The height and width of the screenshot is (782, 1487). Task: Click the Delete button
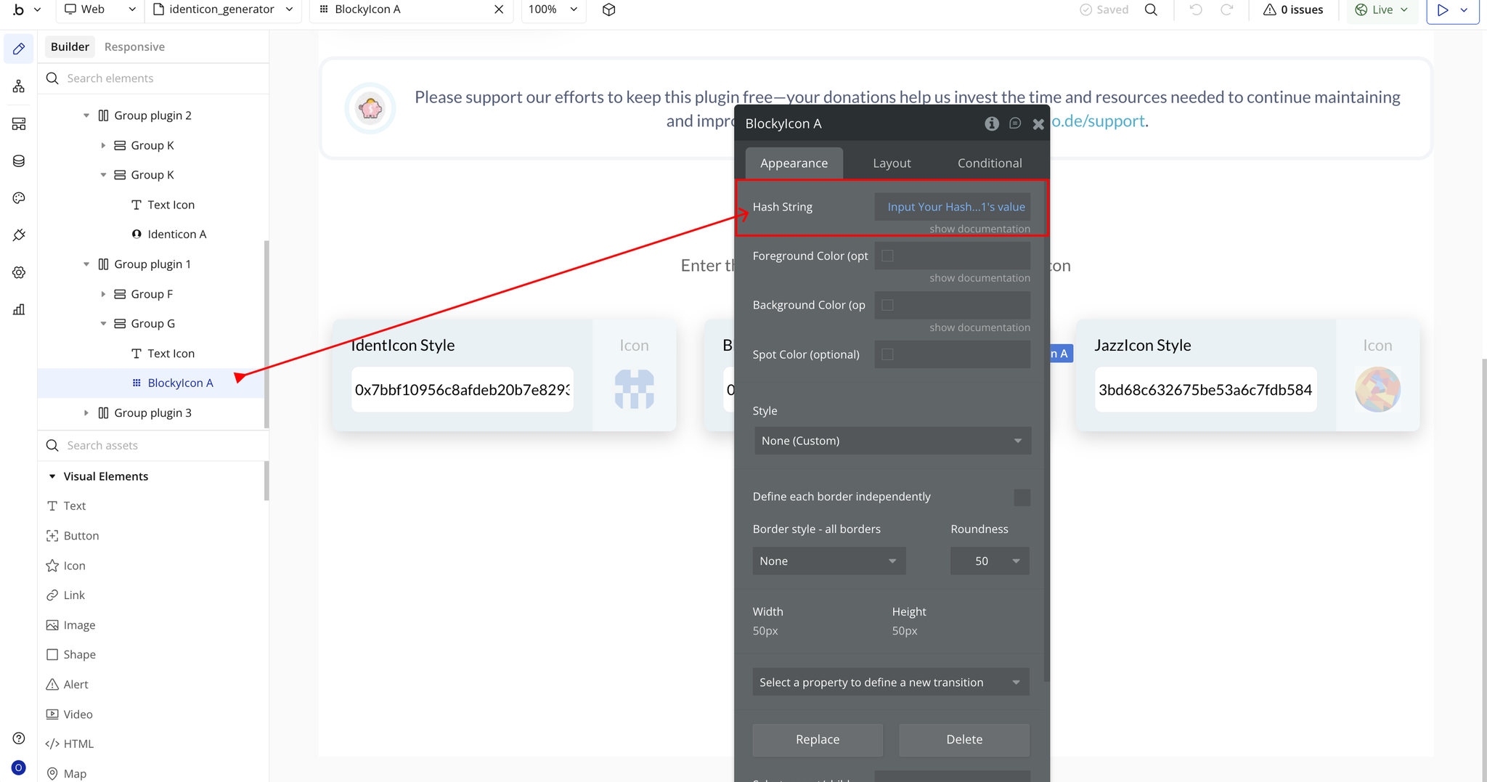[x=964, y=739]
